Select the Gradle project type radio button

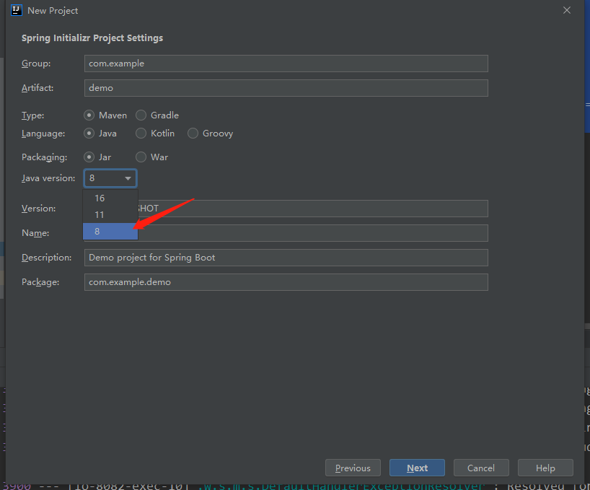point(141,115)
